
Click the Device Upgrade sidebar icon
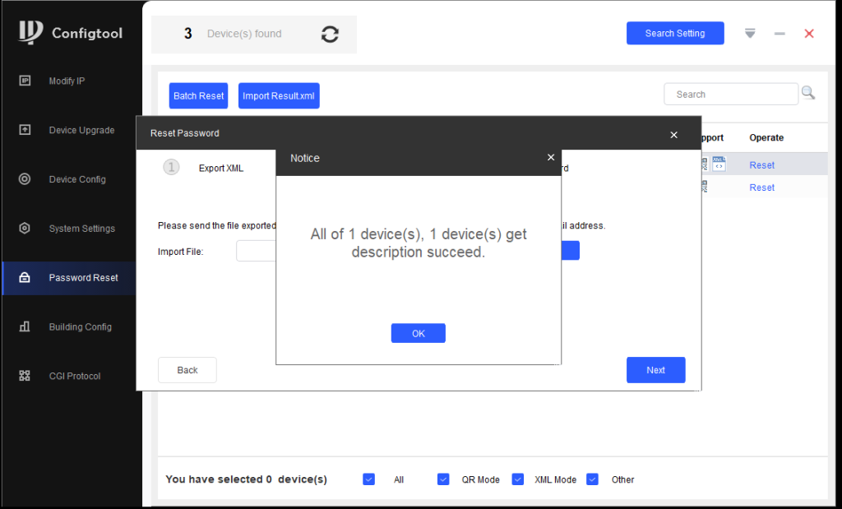click(x=25, y=130)
